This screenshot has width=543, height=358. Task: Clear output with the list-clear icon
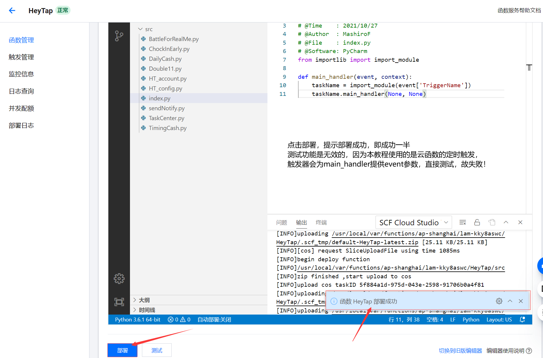tap(463, 222)
